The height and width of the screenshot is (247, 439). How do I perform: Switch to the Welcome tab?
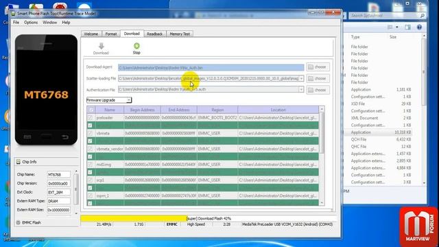click(x=91, y=34)
